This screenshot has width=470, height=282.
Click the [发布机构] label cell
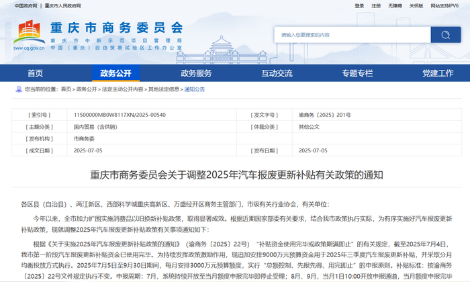(x=39, y=139)
